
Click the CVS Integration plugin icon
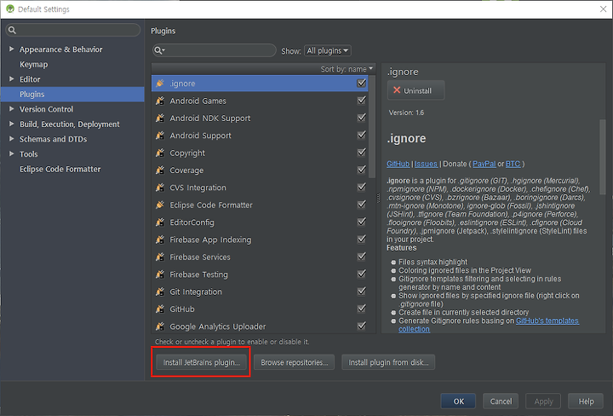pyautogui.click(x=160, y=187)
